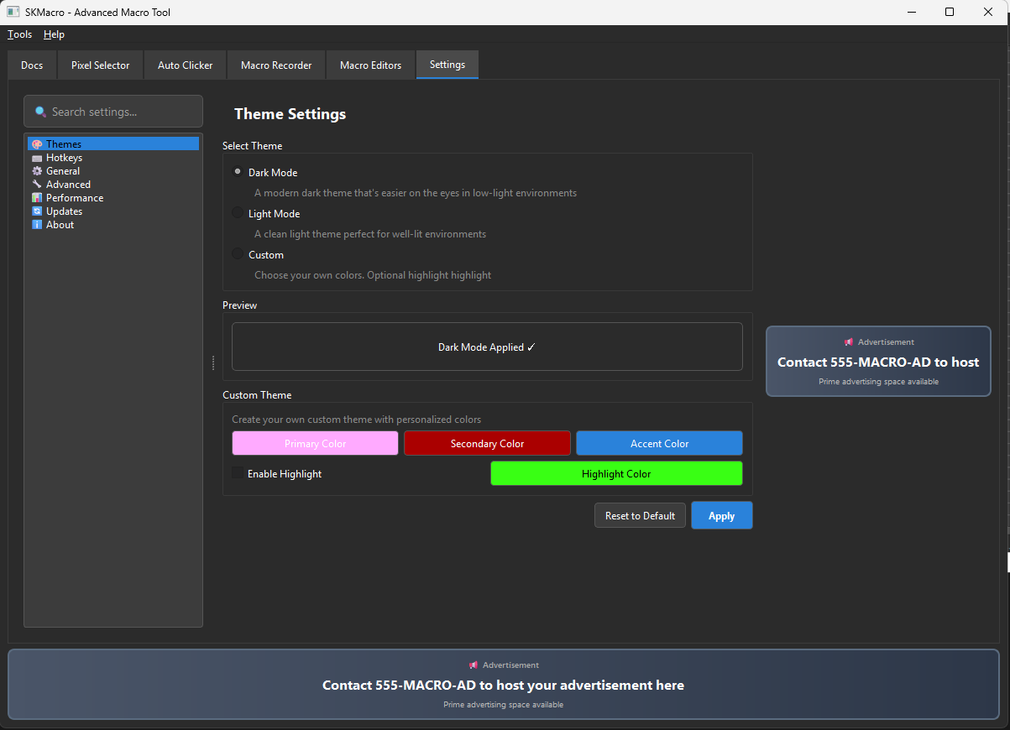Click the Performance chart icon
1010x730 pixels.
point(37,198)
